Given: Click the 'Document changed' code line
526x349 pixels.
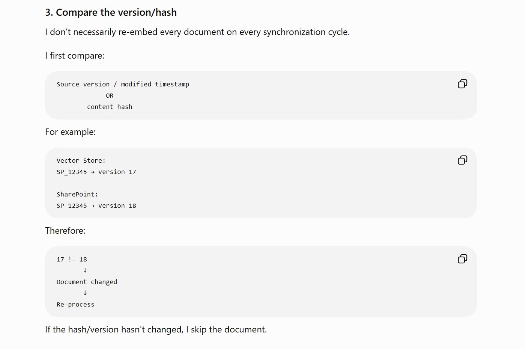Looking at the screenshot, I should coord(87,282).
